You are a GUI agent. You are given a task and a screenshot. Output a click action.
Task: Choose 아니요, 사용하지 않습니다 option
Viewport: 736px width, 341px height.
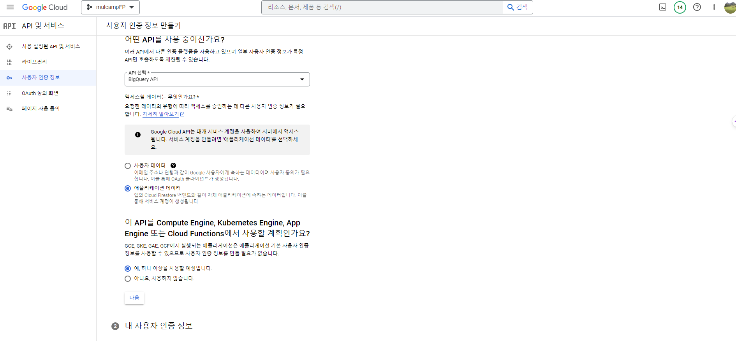pos(128,279)
